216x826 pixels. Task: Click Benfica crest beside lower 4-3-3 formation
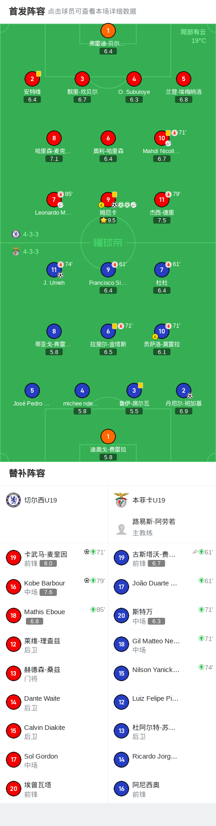16,251
